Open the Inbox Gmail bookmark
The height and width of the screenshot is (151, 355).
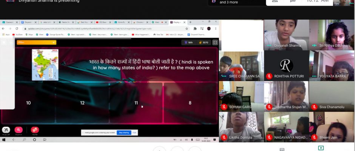click(x=175, y=35)
